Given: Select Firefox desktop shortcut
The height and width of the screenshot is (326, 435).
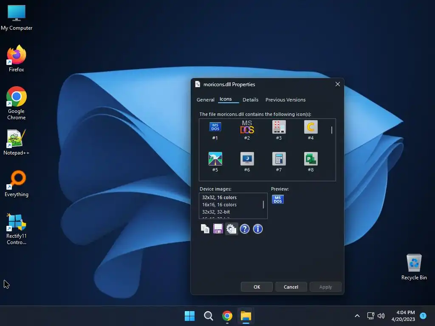Looking at the screenshot, I should (x=17, y=59).
